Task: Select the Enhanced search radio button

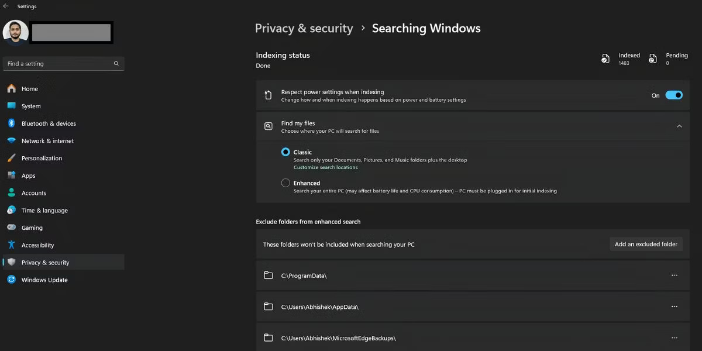Action: click(x=285, y=183)
